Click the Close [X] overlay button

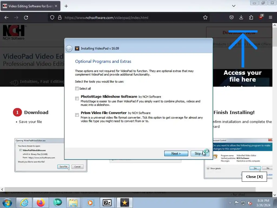(254, 177)
